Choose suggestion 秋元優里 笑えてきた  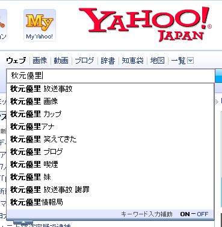(x=111, y=139)
